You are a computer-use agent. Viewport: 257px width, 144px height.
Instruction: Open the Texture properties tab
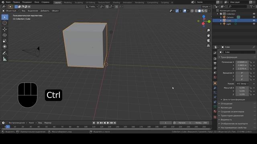pyautogui.click(x=215, y=117)
